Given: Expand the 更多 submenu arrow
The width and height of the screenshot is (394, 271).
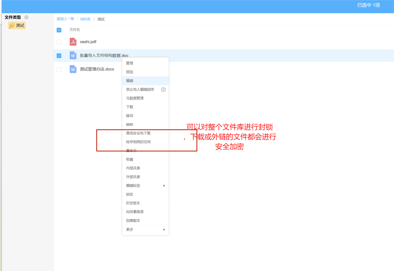Looking at the screenshot, I should click(164, 230).
